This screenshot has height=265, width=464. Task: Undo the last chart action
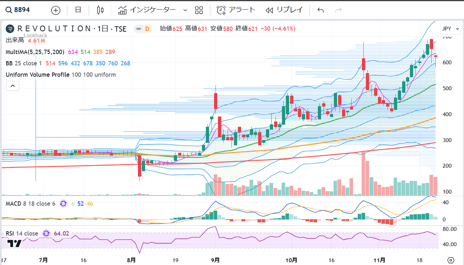click(320, 10)
